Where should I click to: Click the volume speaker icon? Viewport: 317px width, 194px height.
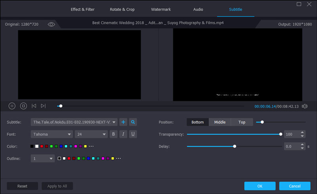click(x=305, y=106)
